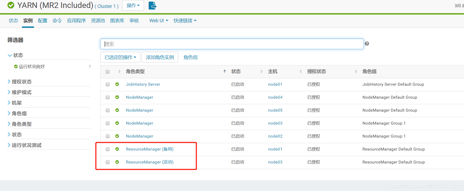The image size is (464, 191).
Task: Open the 操作 dropdown button
Action: tap(133, 5)
